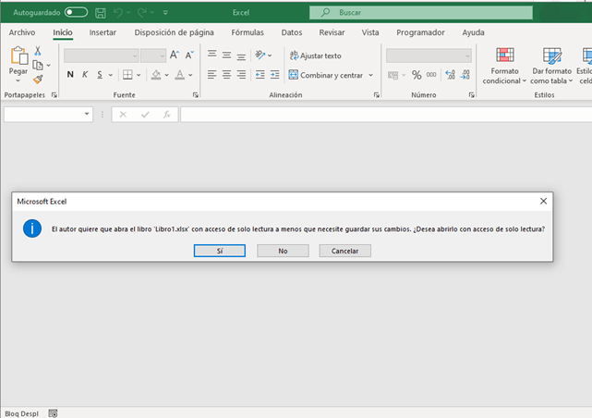Expand the Pegar options arrow
This screenshot has width=592, height=418.
18,80
